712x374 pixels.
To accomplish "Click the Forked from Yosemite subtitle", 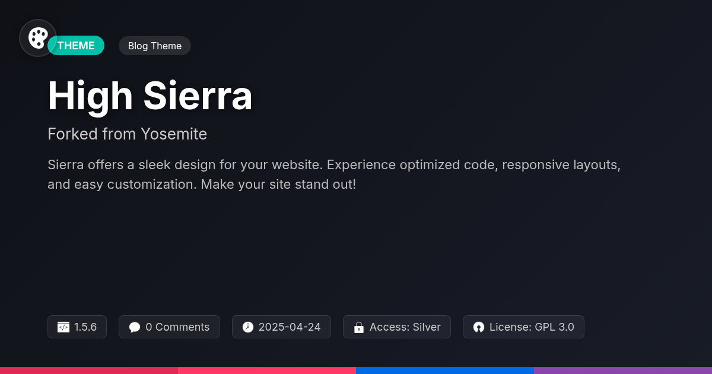I will pos(128,134).
